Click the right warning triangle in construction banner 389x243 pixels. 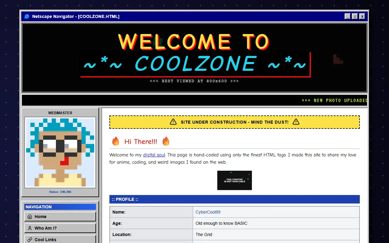[x=296, y=122]
